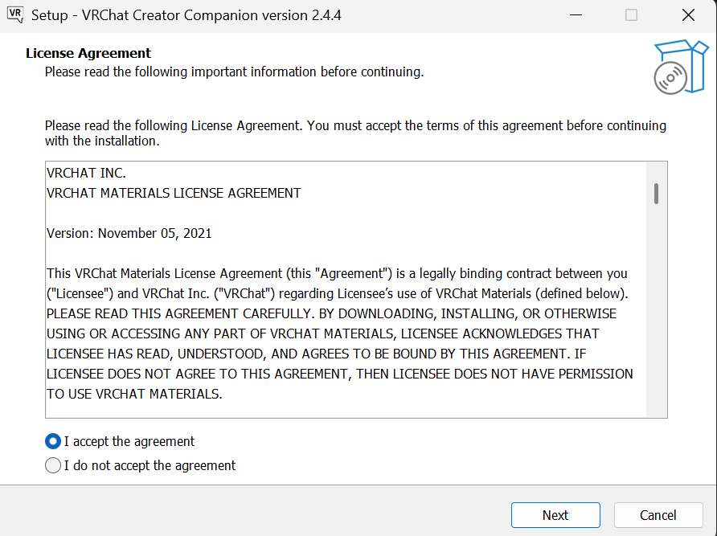717x536 pixels.
Task: Click the license text scrollbar thumb
Action: (x=657, y=194)
